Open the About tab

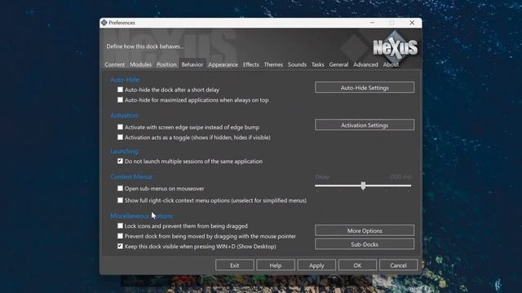pyautogui.click(x=391, y=64)
